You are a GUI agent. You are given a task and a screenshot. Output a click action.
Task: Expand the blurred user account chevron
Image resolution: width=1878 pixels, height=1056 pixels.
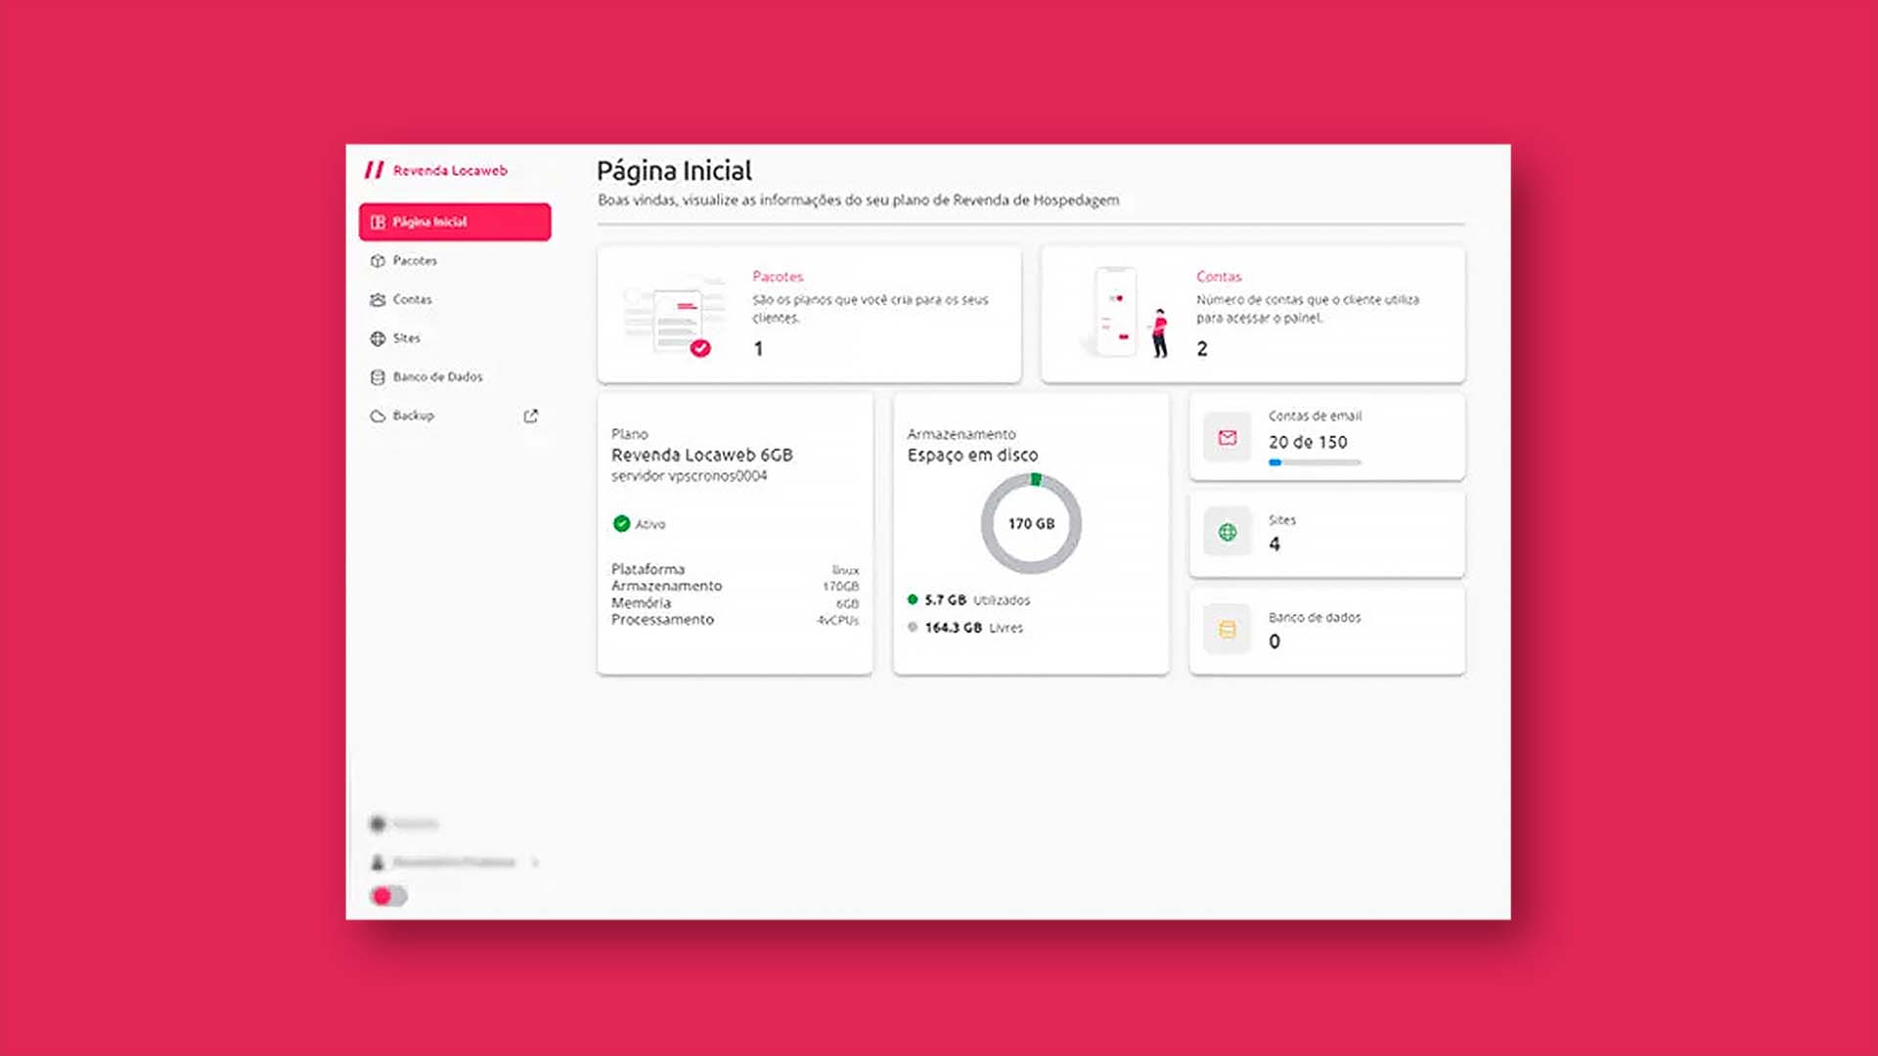point(535,862)
